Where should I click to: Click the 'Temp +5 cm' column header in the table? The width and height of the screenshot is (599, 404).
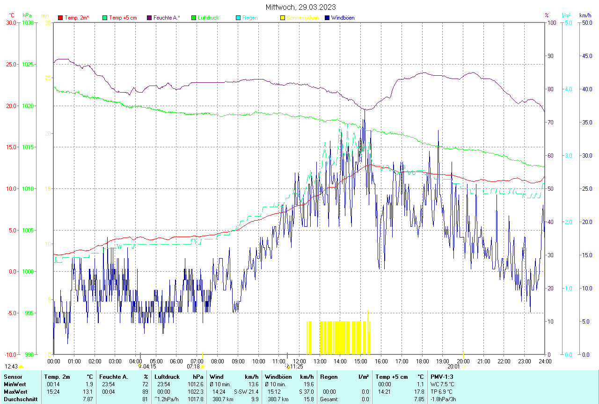point(392,376)
